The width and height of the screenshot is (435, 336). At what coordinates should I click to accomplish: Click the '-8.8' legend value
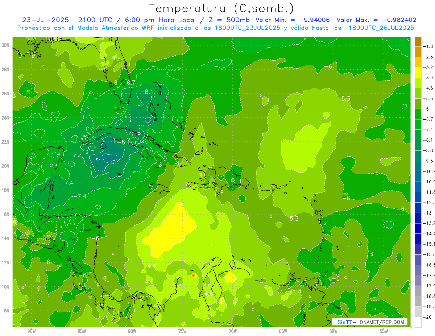428,150
